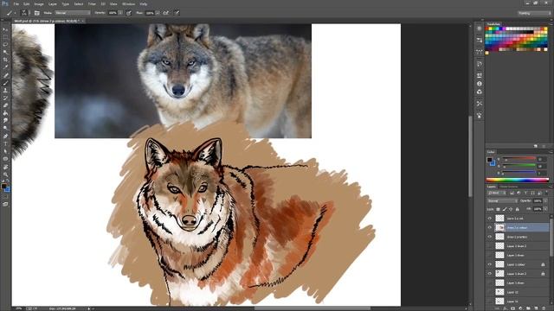Select the Shape tool
Screen dimensions: 554x311
pyautogui.click(x=5, y=159)
